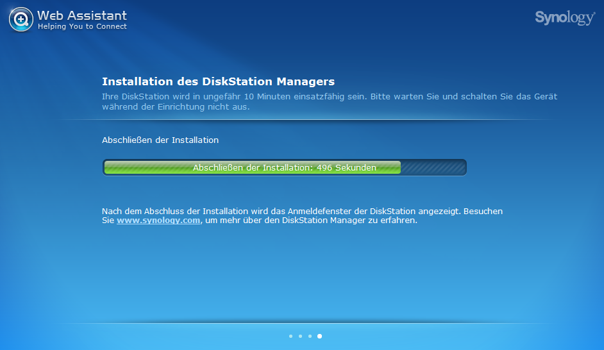The width and height of the screenshot is (604, 350).
Task: Click the 'Web Assistant' title text
Action: pyautogui.click(x=82, y=15)
